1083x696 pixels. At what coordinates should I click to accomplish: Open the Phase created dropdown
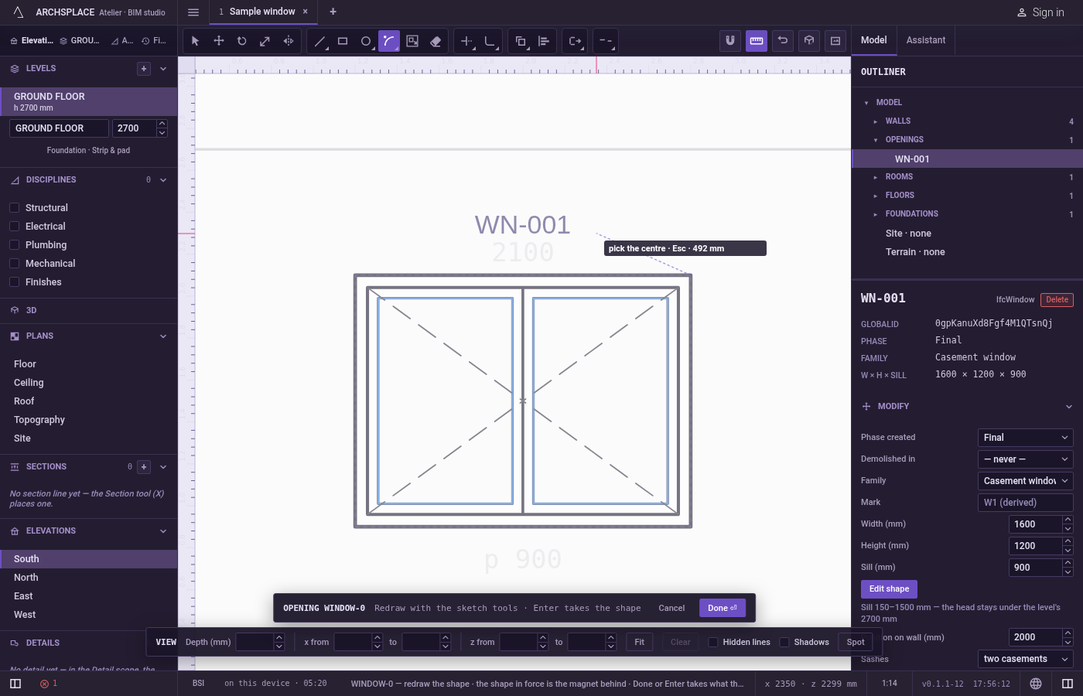click(1026, 438)
